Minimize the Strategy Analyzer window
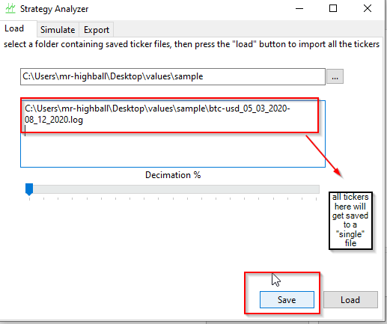 coord(299,8)
